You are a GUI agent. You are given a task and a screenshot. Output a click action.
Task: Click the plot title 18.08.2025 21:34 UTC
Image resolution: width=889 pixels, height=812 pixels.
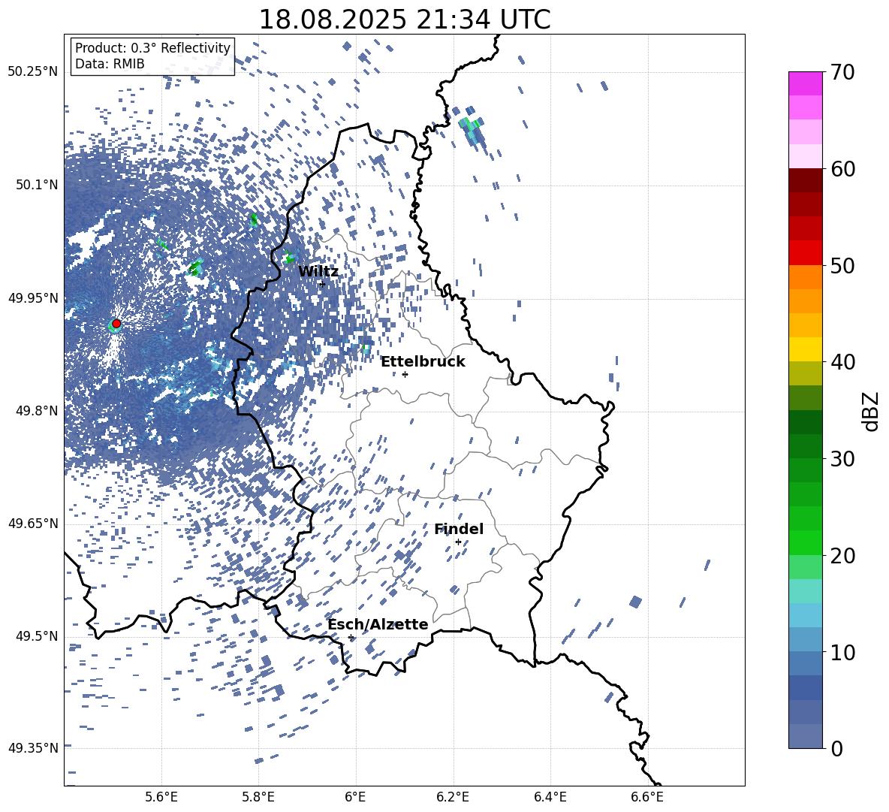coord(404,20)
